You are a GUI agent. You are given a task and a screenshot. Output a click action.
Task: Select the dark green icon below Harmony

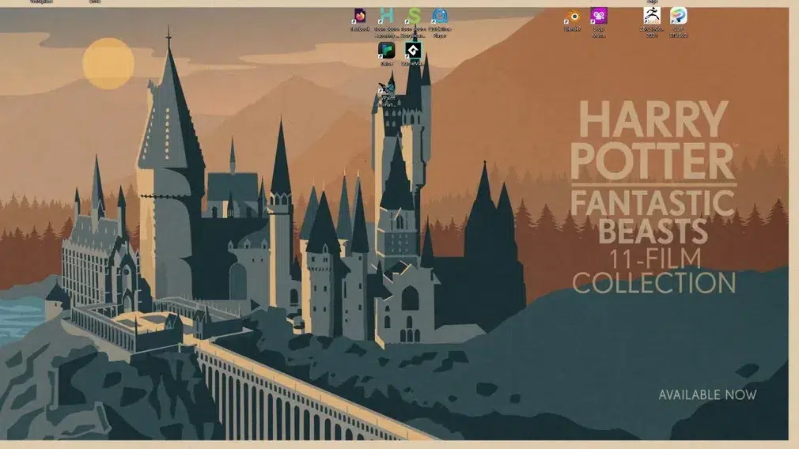387,51
